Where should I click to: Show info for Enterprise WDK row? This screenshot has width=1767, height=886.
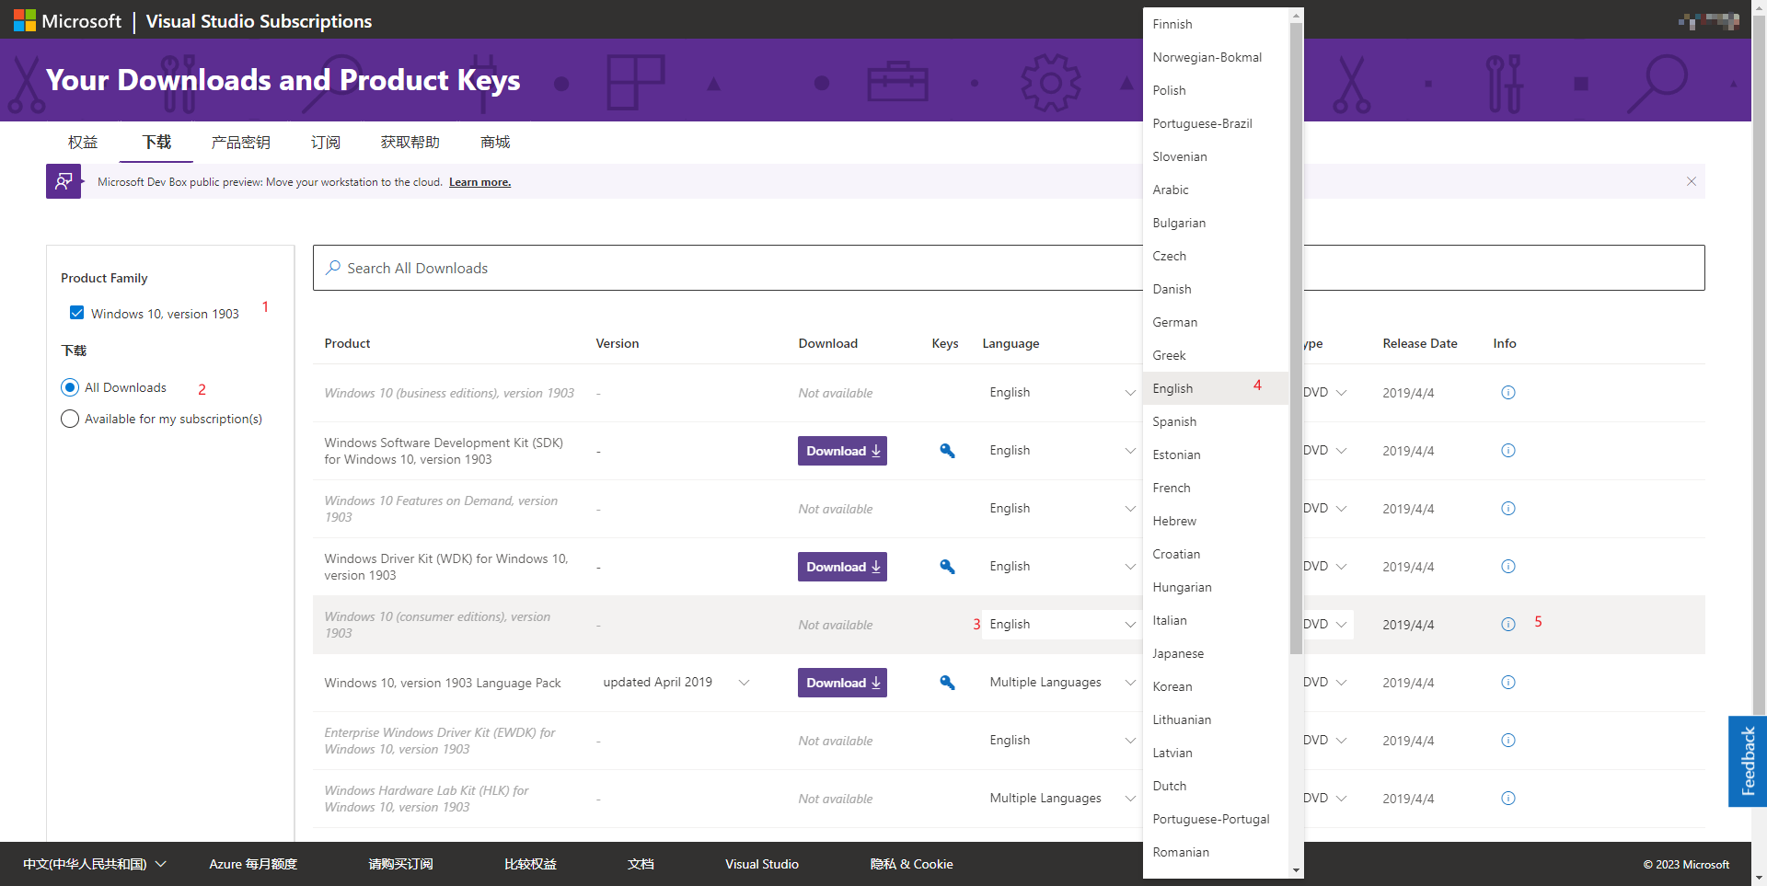[x=1507, y=741]
